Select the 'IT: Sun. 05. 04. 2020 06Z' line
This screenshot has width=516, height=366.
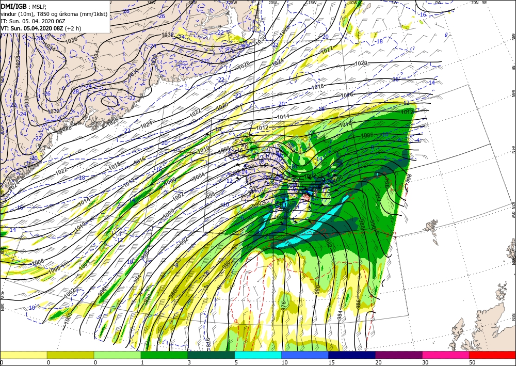33,21
